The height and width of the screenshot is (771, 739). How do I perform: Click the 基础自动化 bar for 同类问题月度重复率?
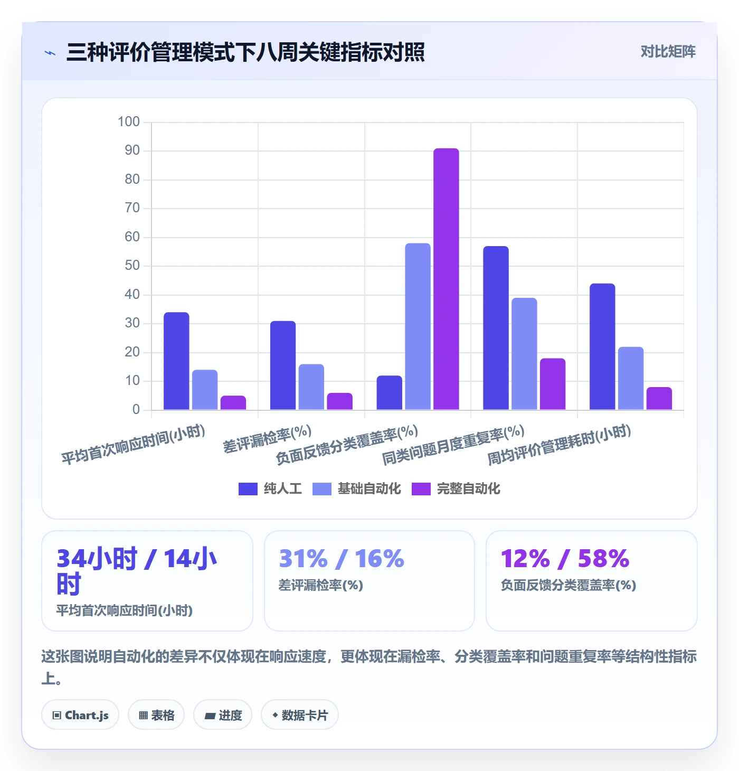525,354
